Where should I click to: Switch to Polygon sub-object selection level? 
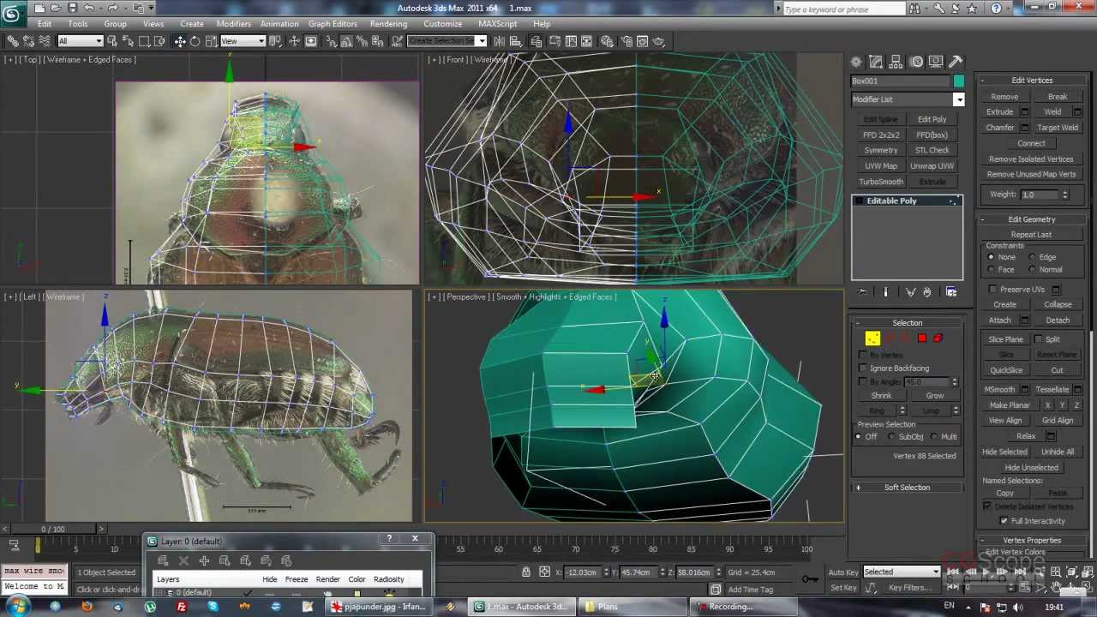[x=922, y=338]
